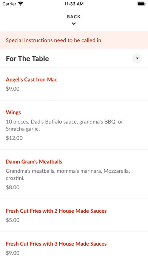
Task: Click the $12.00 Wings price
Action: [14, 138]
